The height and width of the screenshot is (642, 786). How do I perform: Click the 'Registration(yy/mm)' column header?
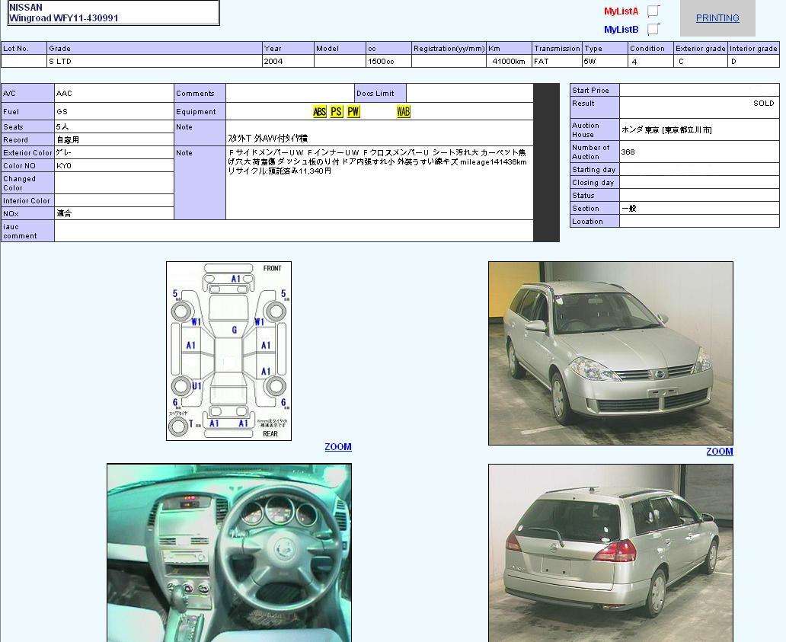[x=449, y=48]
